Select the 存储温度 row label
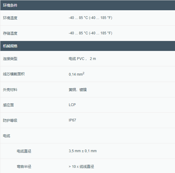This screenshot has width=175, height=173. [10, 33]
